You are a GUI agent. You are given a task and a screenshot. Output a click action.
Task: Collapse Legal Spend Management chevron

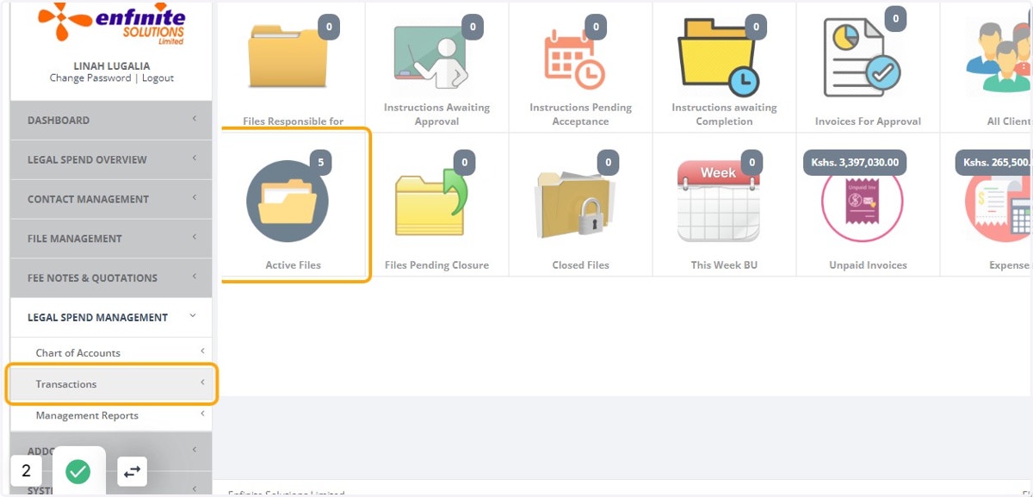tap(193, 317)
